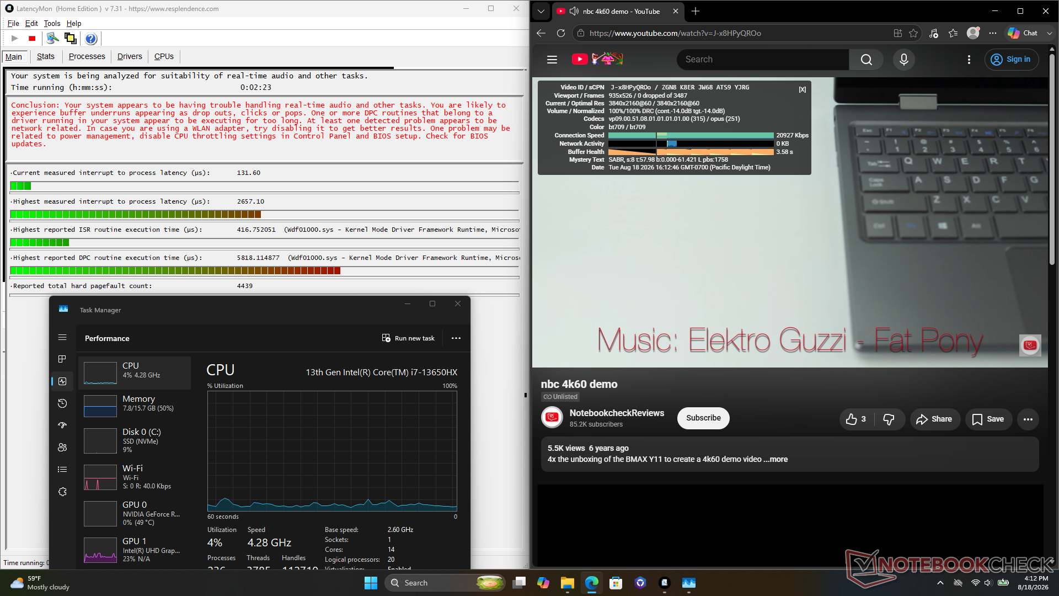This screenshot has height=596, width=1059.
Task: Open the YouTube guide hamburger menu
Action: coord(552,60)
